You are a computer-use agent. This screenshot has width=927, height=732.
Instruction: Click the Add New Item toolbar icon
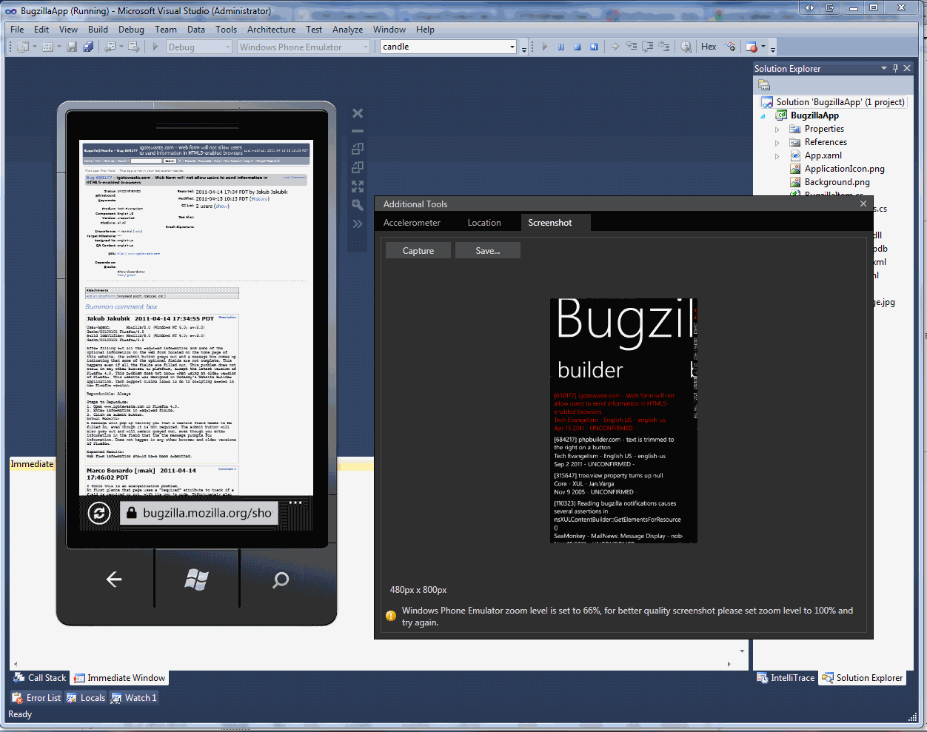pyautogui.click(x=47, y=47)
